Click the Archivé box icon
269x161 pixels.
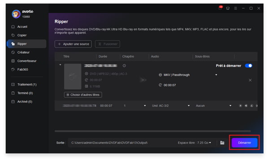click(x=13, y=102)
